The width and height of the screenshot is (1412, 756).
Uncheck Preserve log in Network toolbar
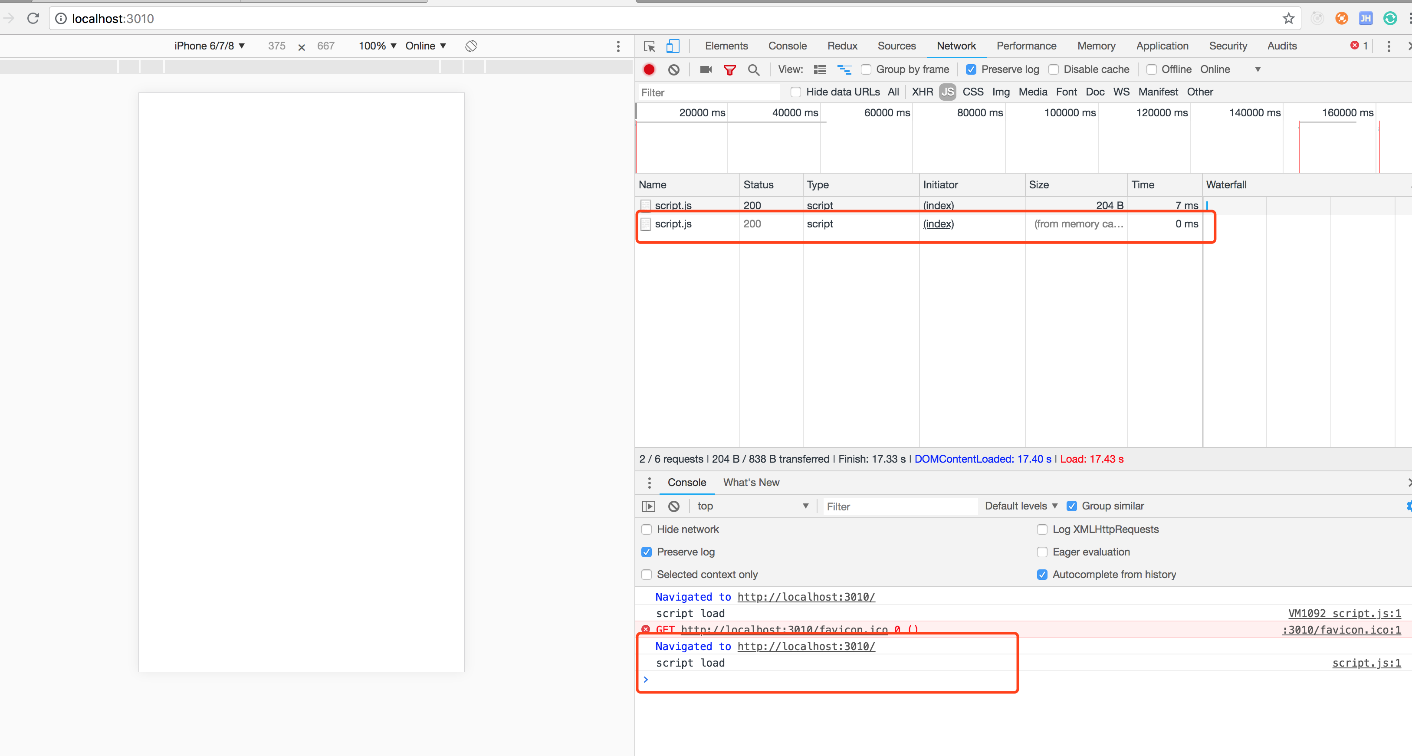(x=971, y=69)
